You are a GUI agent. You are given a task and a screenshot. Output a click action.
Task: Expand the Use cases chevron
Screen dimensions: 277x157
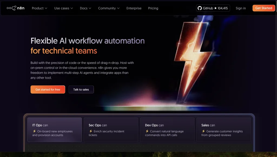[x=71, y=8]
